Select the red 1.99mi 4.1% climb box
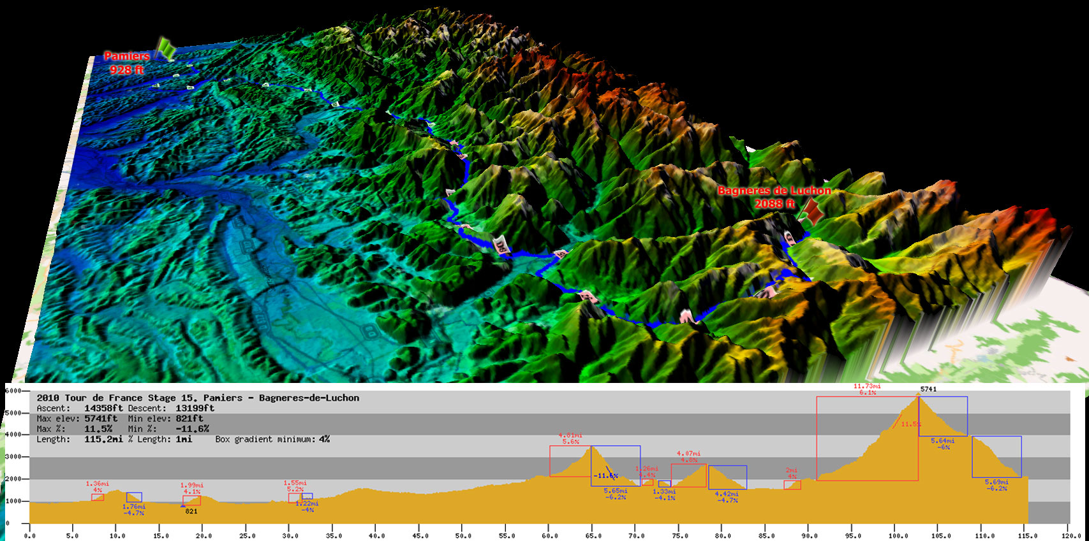The width and height of the screenshot is (1089, 541). pyautogui.click(x=191, y=500)
